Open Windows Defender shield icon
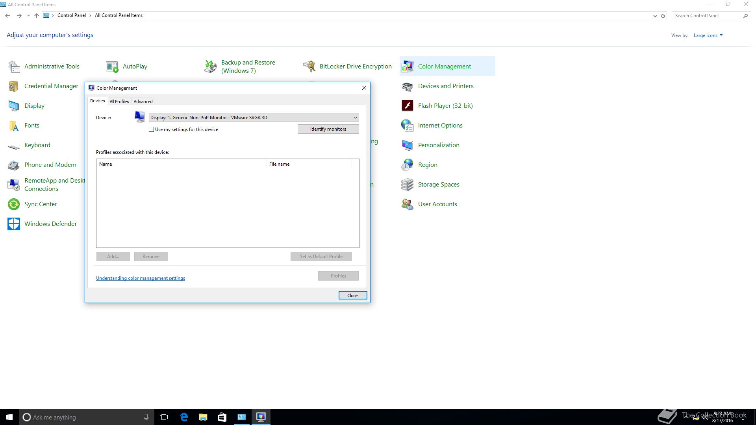The height and width of the screenshot is (425, 756). (14, 224)
